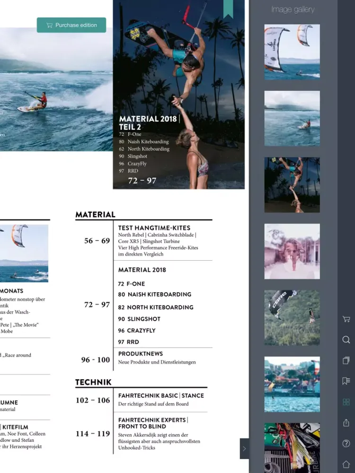Viewport: 355px width, 473px height.
Task: Click the TECHNIK section heading
Action: pyautogui.click(x=93, y=382)
